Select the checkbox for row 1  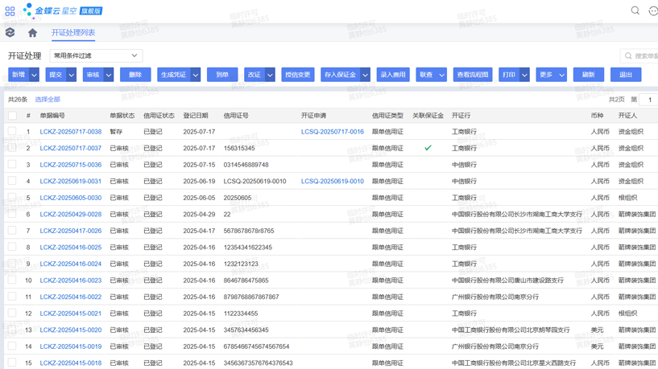point(12,132)
